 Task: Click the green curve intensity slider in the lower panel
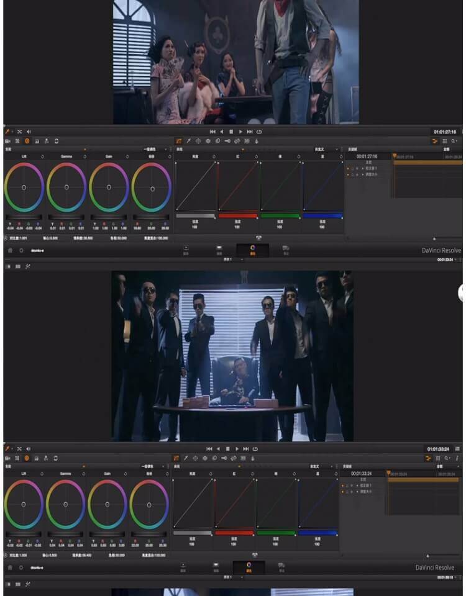[x=276, y=533]
